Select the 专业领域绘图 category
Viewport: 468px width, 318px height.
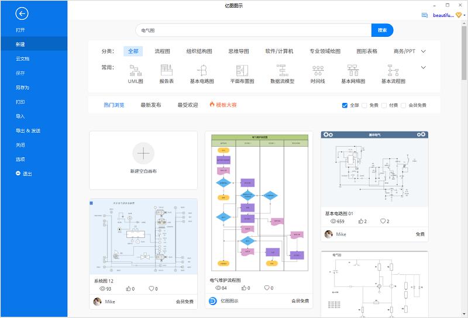tap(325, 51)
